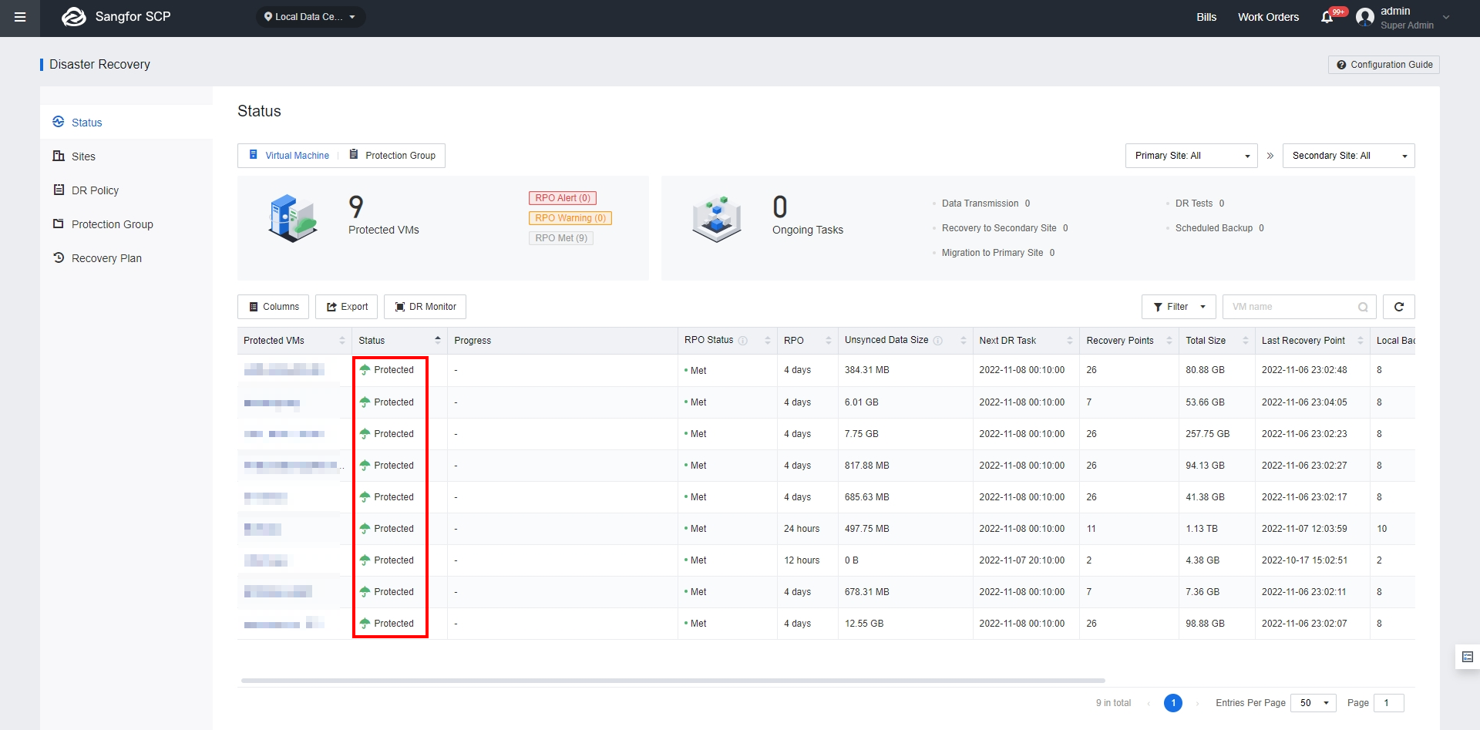Viewport: 1480px width, 730px height.
Task: Expand the Primary Site: All dropdown
Action: pos(1192,156)
